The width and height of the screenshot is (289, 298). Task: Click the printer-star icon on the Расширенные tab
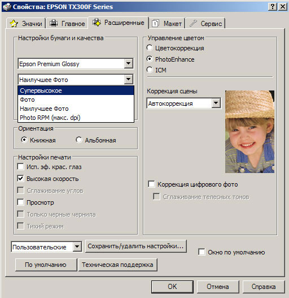(x=97, y=23)
